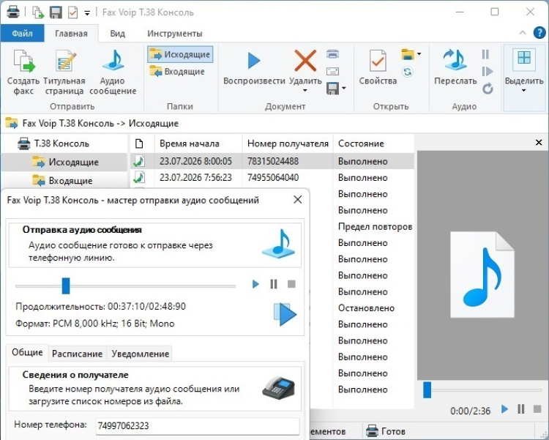
Task: Select Т.38 Консоль root tree node
Action: point(53,143)
